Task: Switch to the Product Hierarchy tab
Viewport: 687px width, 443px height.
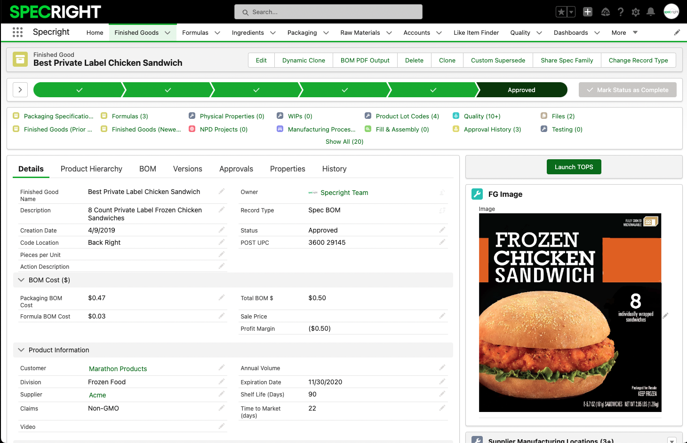Action: click(x=91, y=169)
